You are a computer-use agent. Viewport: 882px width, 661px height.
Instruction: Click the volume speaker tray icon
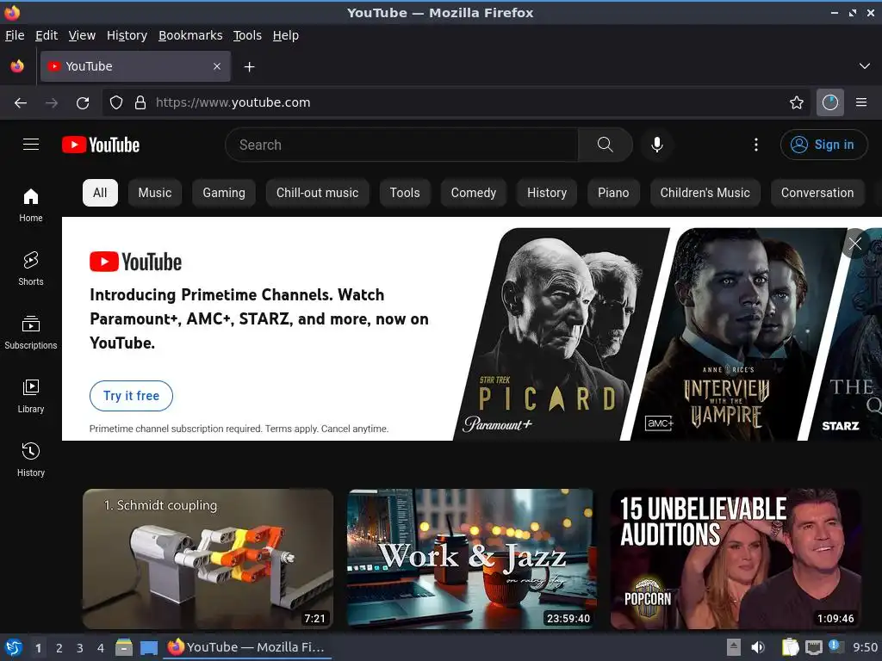pyautogui.click(x=758, y=647)
